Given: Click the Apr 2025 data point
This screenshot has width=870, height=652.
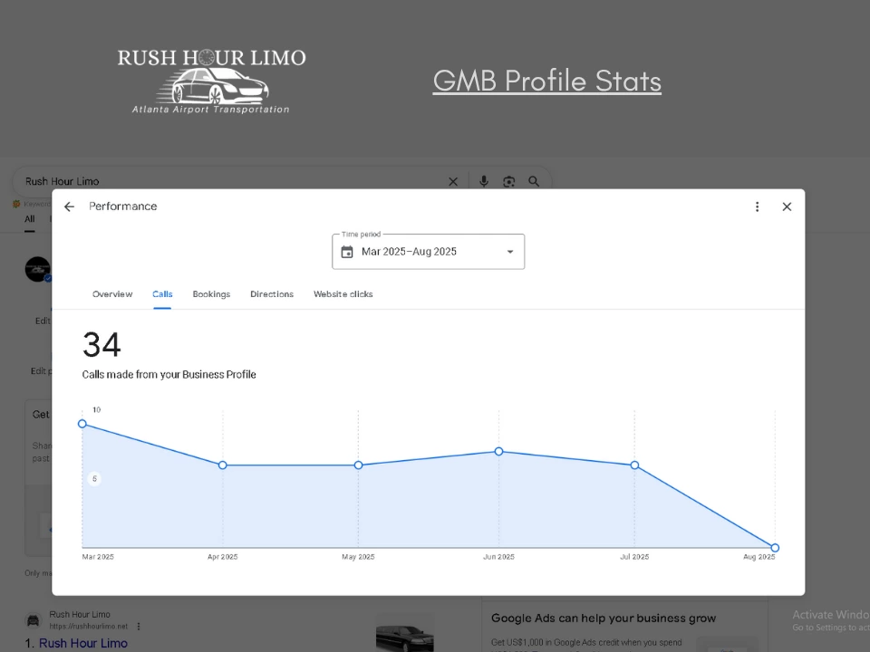Looking at the screenshot, I should click(x=223, y=465).
